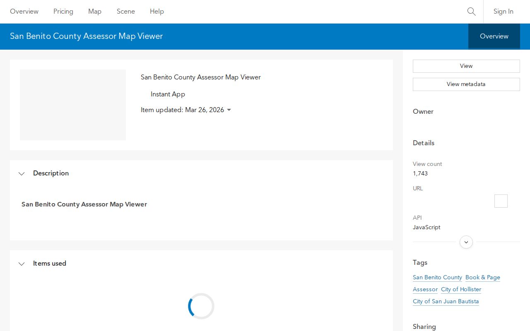The image size is (530, 331).
Task: Open the Overview menu item
Action: [x=24, y=12]
